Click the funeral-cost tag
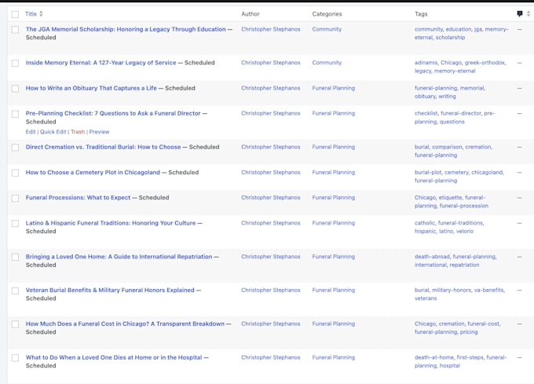The width and height of the screenshot is (534, 384). pyautogui.click(x=483, y=324)
